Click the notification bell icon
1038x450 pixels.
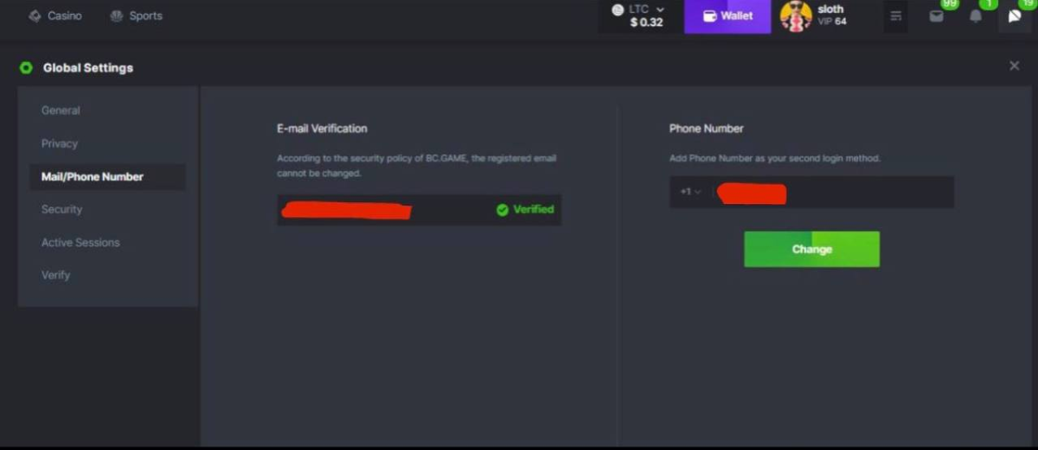[976, 16]
